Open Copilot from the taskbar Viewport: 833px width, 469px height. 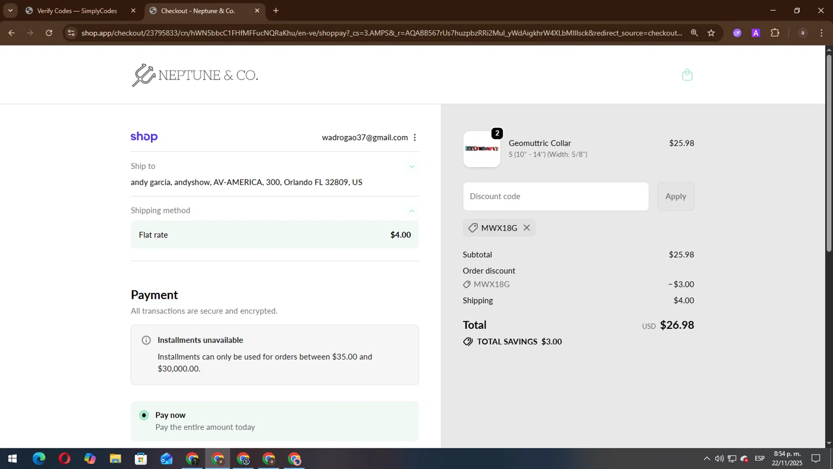[x=90, y=459]
